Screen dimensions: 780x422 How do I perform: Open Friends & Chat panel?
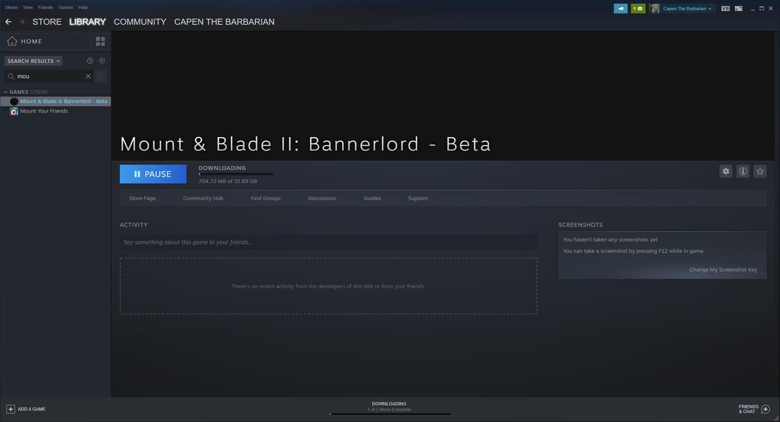[753, 409]
